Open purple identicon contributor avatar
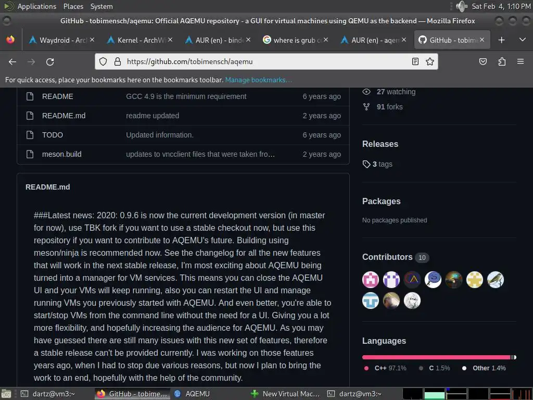Screen dimensions: 533x400 [391, 280]
